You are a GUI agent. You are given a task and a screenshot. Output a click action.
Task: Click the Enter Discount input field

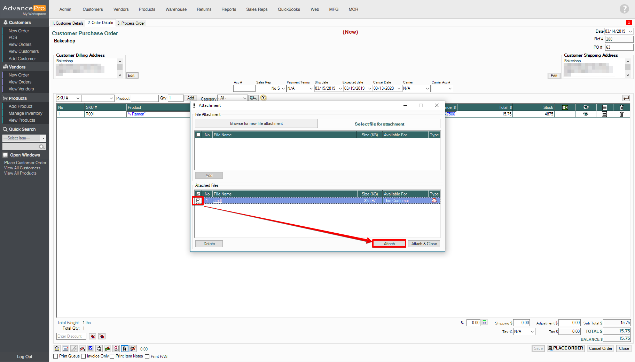tap(71, 336)
